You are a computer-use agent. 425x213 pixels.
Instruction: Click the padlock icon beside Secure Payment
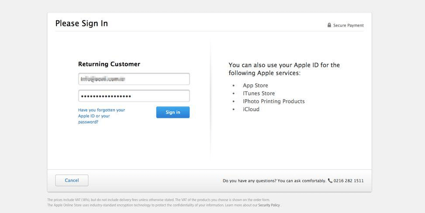coord(329,25)
